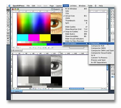
Task: Select the Tables tool
Action: [8, 25]
